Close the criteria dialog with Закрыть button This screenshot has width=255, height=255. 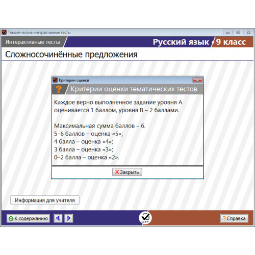tap(127, 172)
